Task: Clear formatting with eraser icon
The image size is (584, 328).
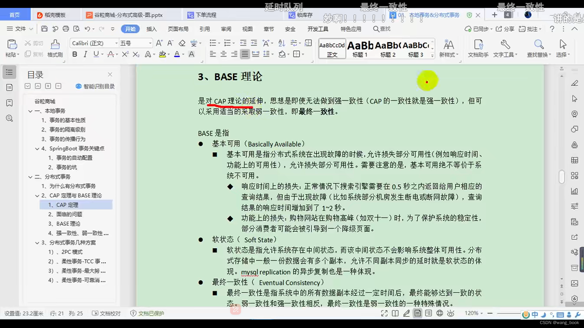Action: [182, 43]
